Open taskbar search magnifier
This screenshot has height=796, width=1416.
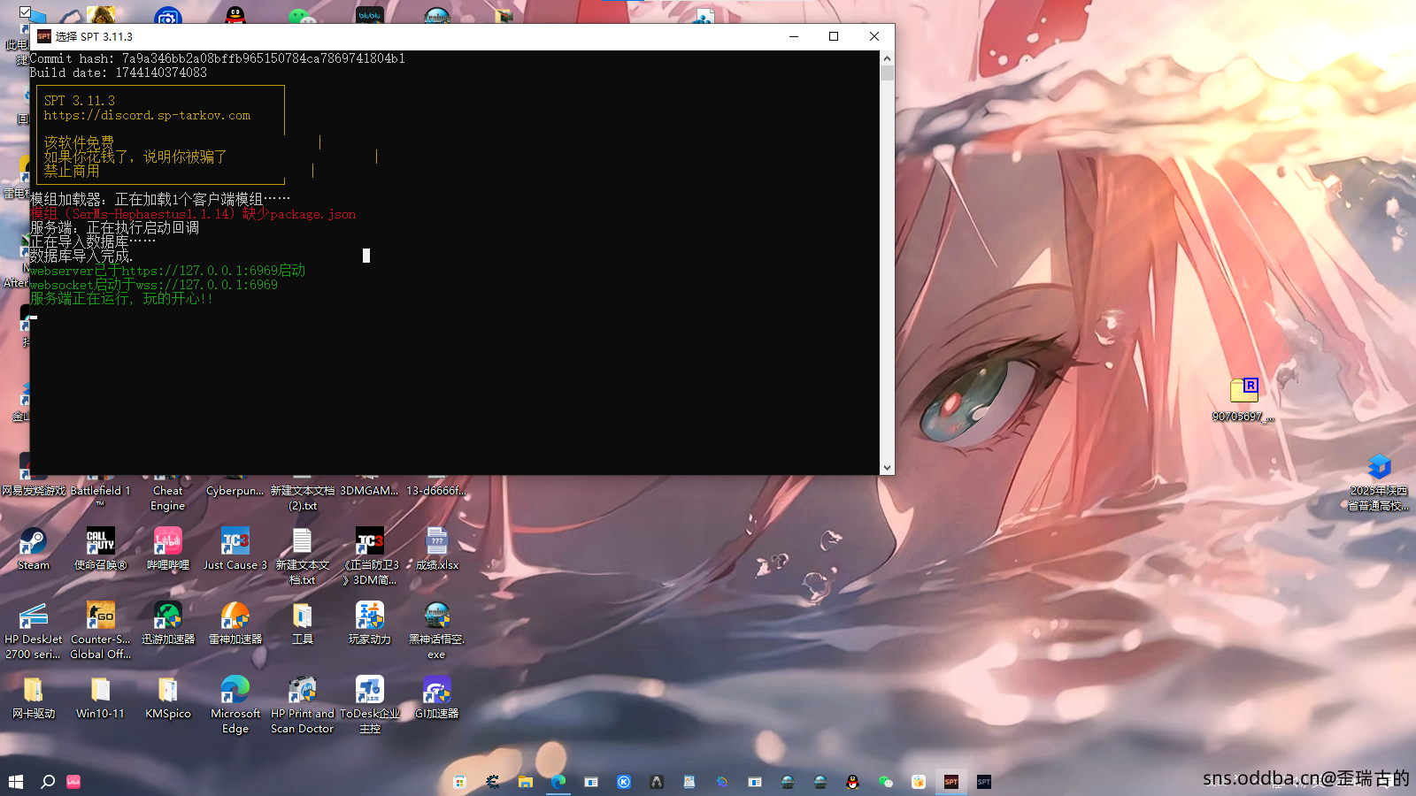pos(48,782)
